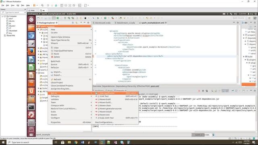Open the VMware Home tab
Image resolution: width=258 pixels, height=145 pixels.
33,10
